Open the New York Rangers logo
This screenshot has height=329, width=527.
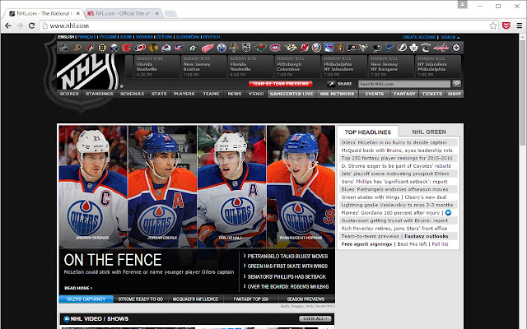(x=329, y=48)
